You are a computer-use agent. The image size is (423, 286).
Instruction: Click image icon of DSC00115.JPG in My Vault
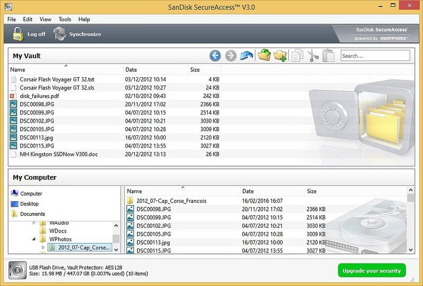tap(13, 146)
